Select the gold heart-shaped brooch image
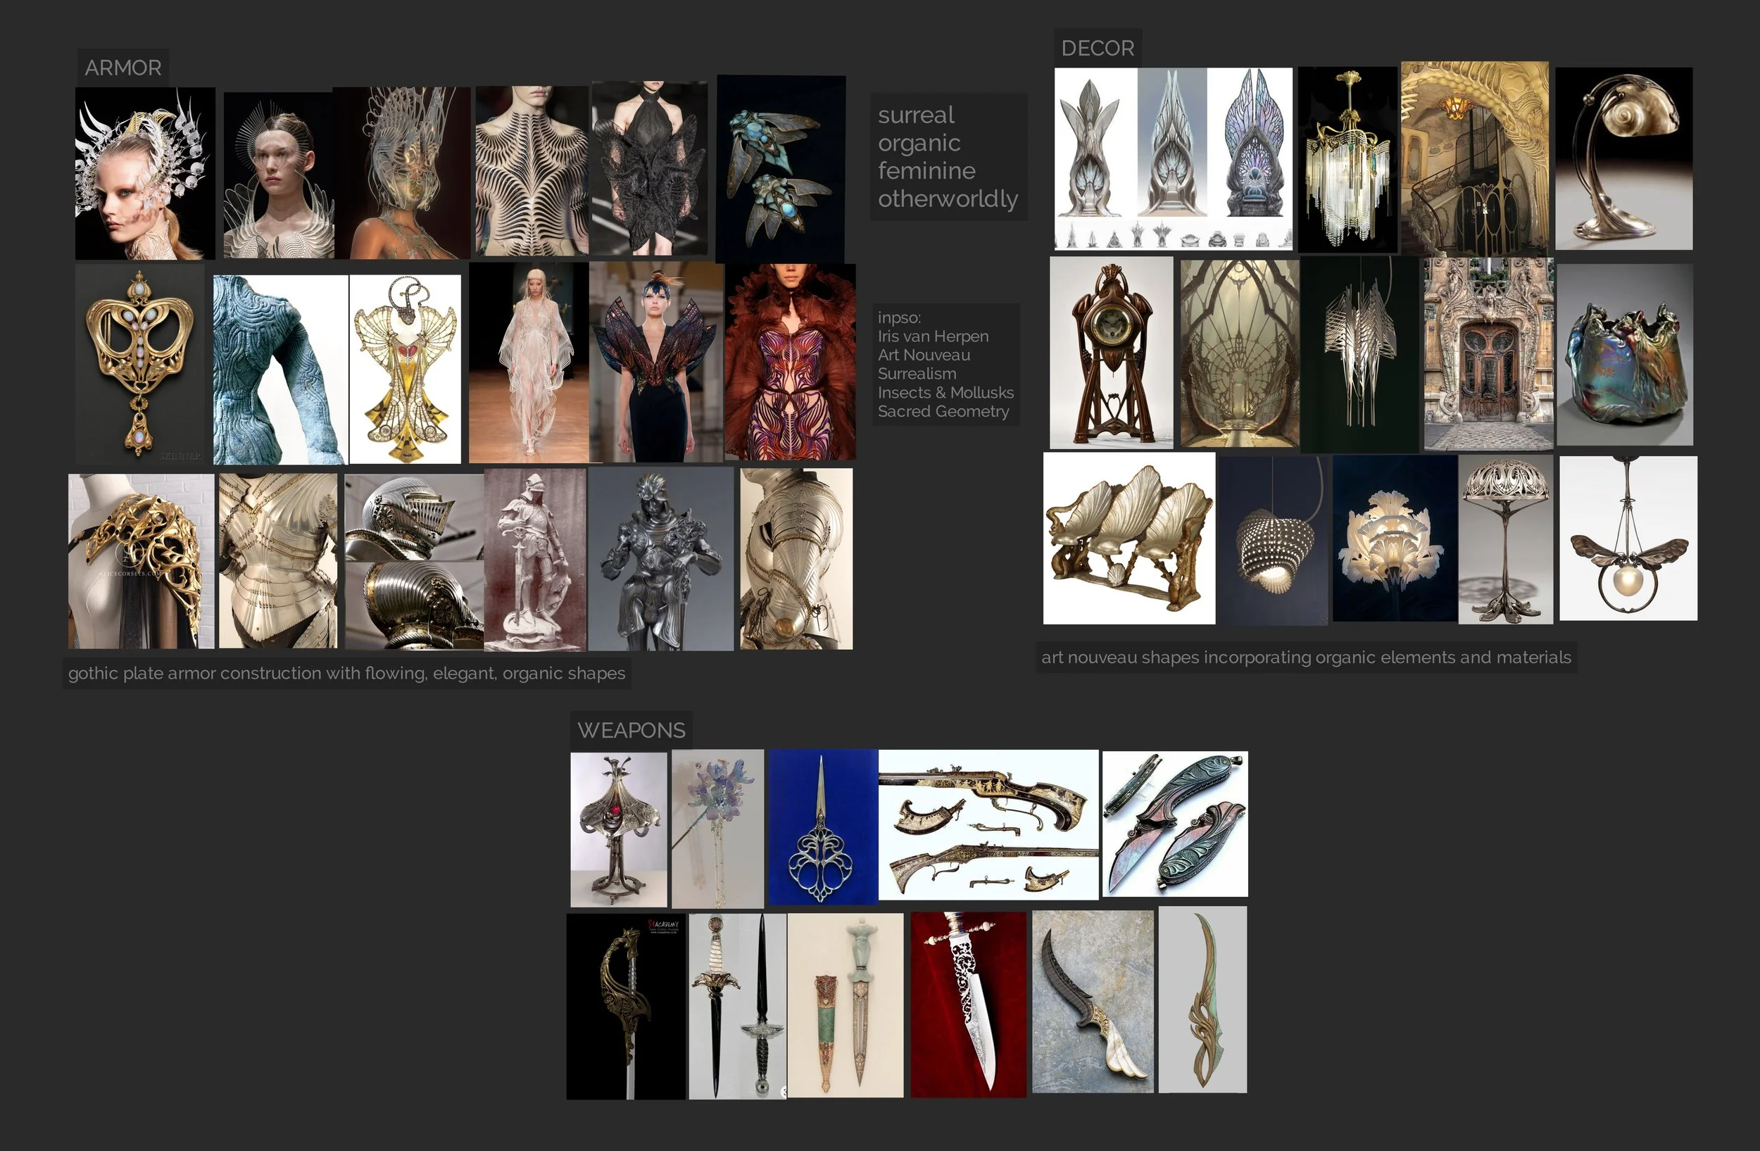 tap(139, 364)
